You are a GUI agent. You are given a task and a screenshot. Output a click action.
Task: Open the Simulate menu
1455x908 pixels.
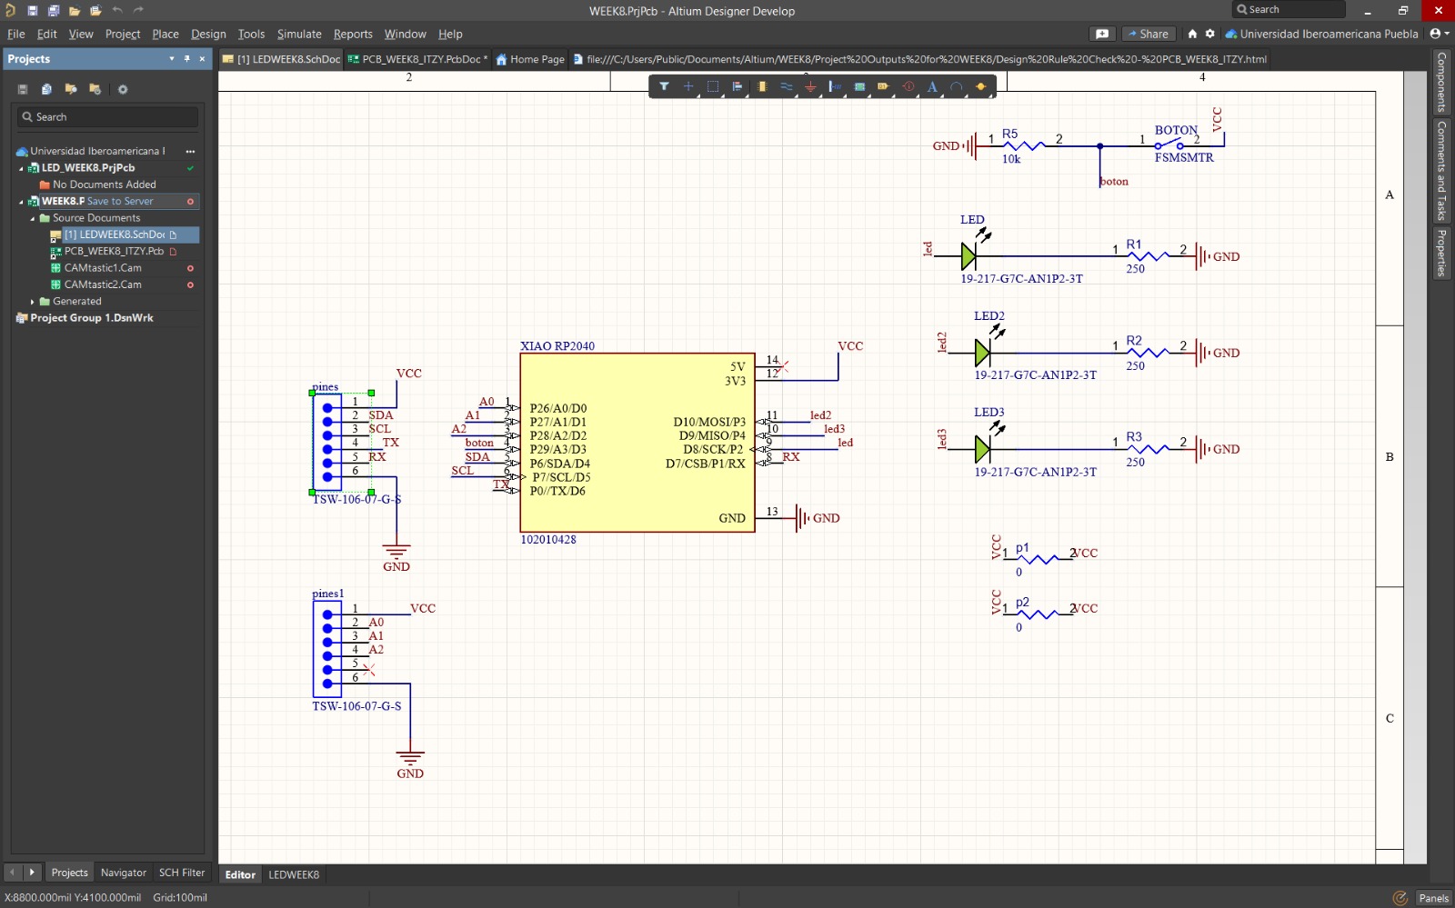pos(299,34)
